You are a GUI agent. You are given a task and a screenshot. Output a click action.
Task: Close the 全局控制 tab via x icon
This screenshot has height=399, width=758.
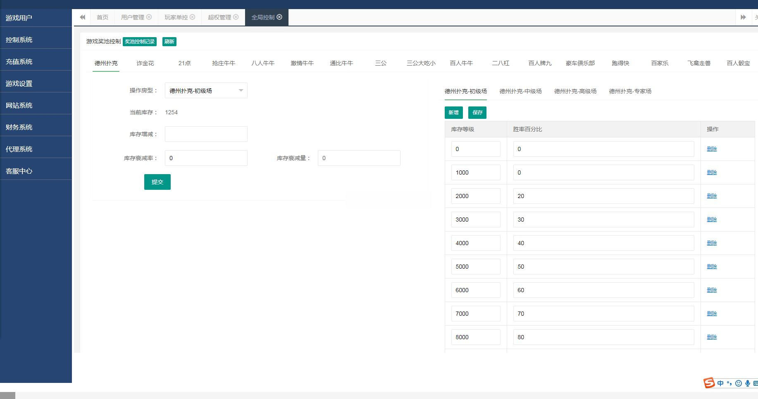(x=279, y=17)
